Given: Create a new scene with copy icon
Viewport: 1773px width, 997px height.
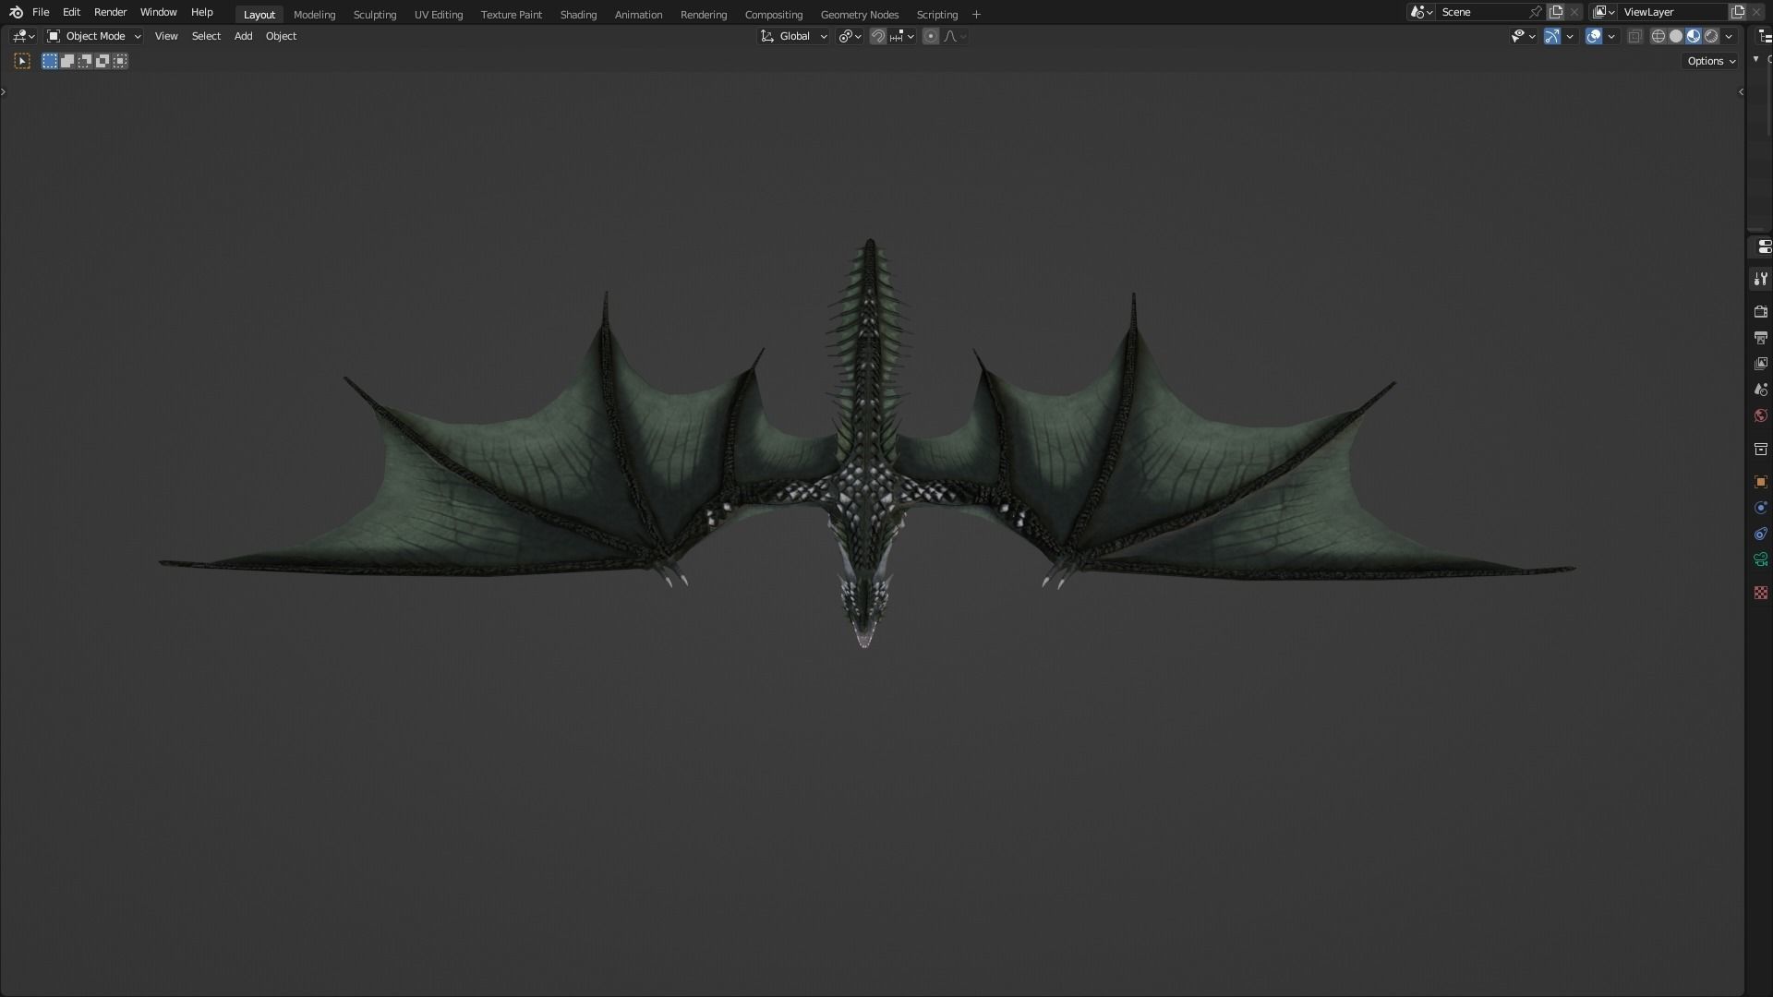Looking at the screenshot, I should [1556, 12].
